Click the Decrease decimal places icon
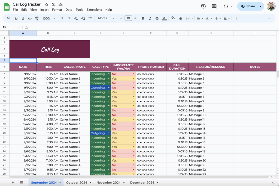 (x=76, y=18)
